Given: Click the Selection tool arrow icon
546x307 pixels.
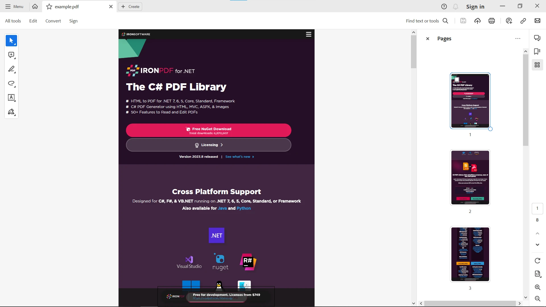Looking at the screenshot, I should tap(11, 40).
